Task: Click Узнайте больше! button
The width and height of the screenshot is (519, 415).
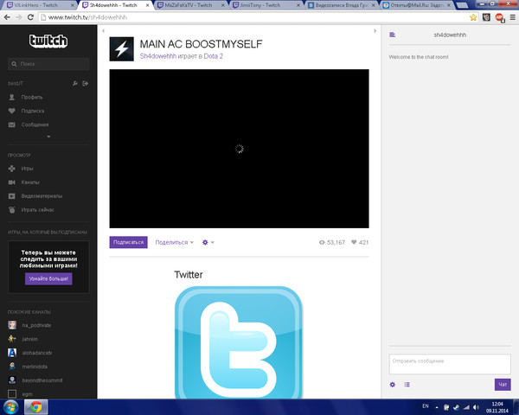Action: pyautogui.click(x=48, y=278)
